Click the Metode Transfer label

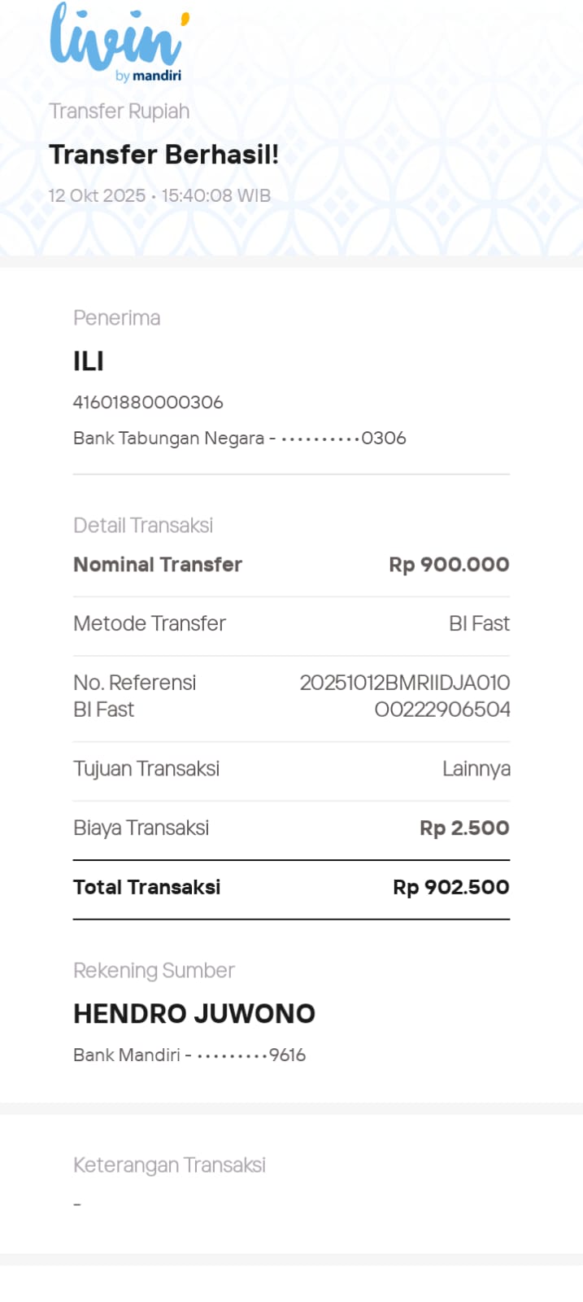click(150, 624)
